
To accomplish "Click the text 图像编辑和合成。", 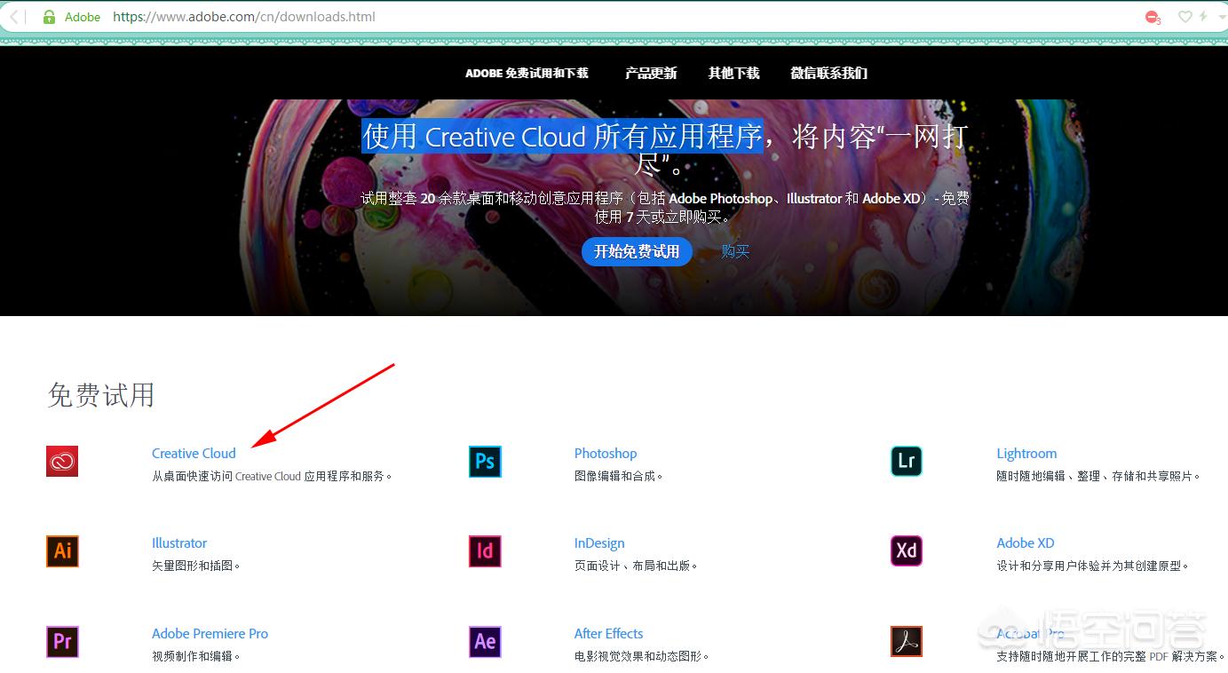I will click(x=619, y=476).
